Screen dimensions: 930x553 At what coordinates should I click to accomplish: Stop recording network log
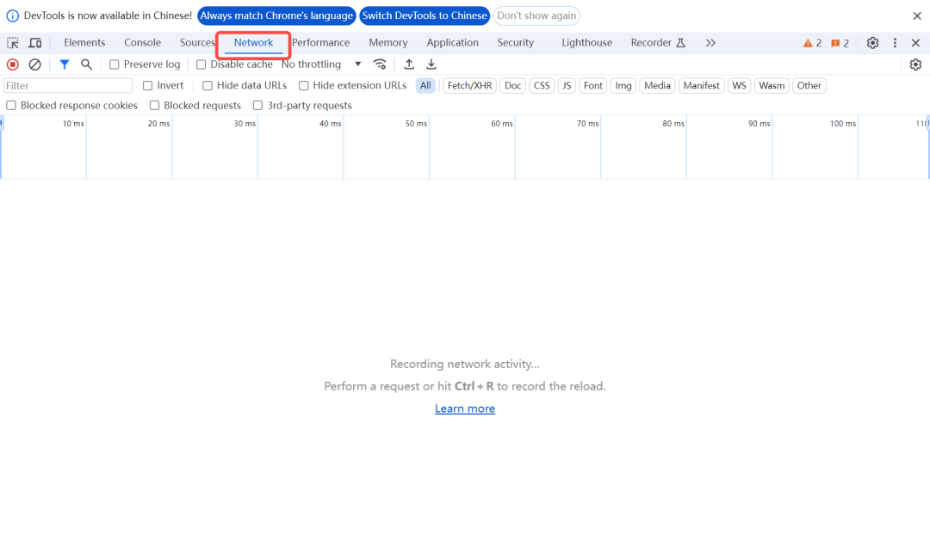click(13, 65)
